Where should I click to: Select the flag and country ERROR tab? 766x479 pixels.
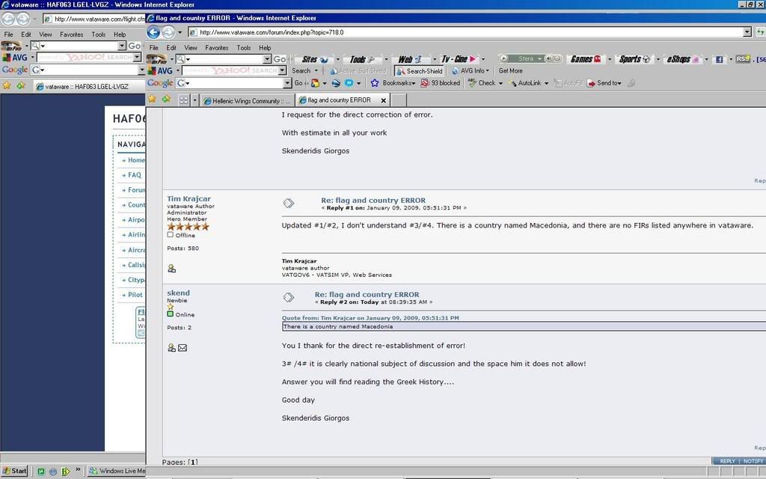pyautogui.click(x=340, y=100)
